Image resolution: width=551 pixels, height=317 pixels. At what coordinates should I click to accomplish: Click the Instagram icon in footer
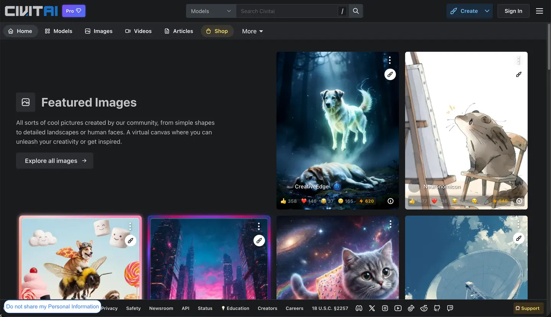[385, 308]
